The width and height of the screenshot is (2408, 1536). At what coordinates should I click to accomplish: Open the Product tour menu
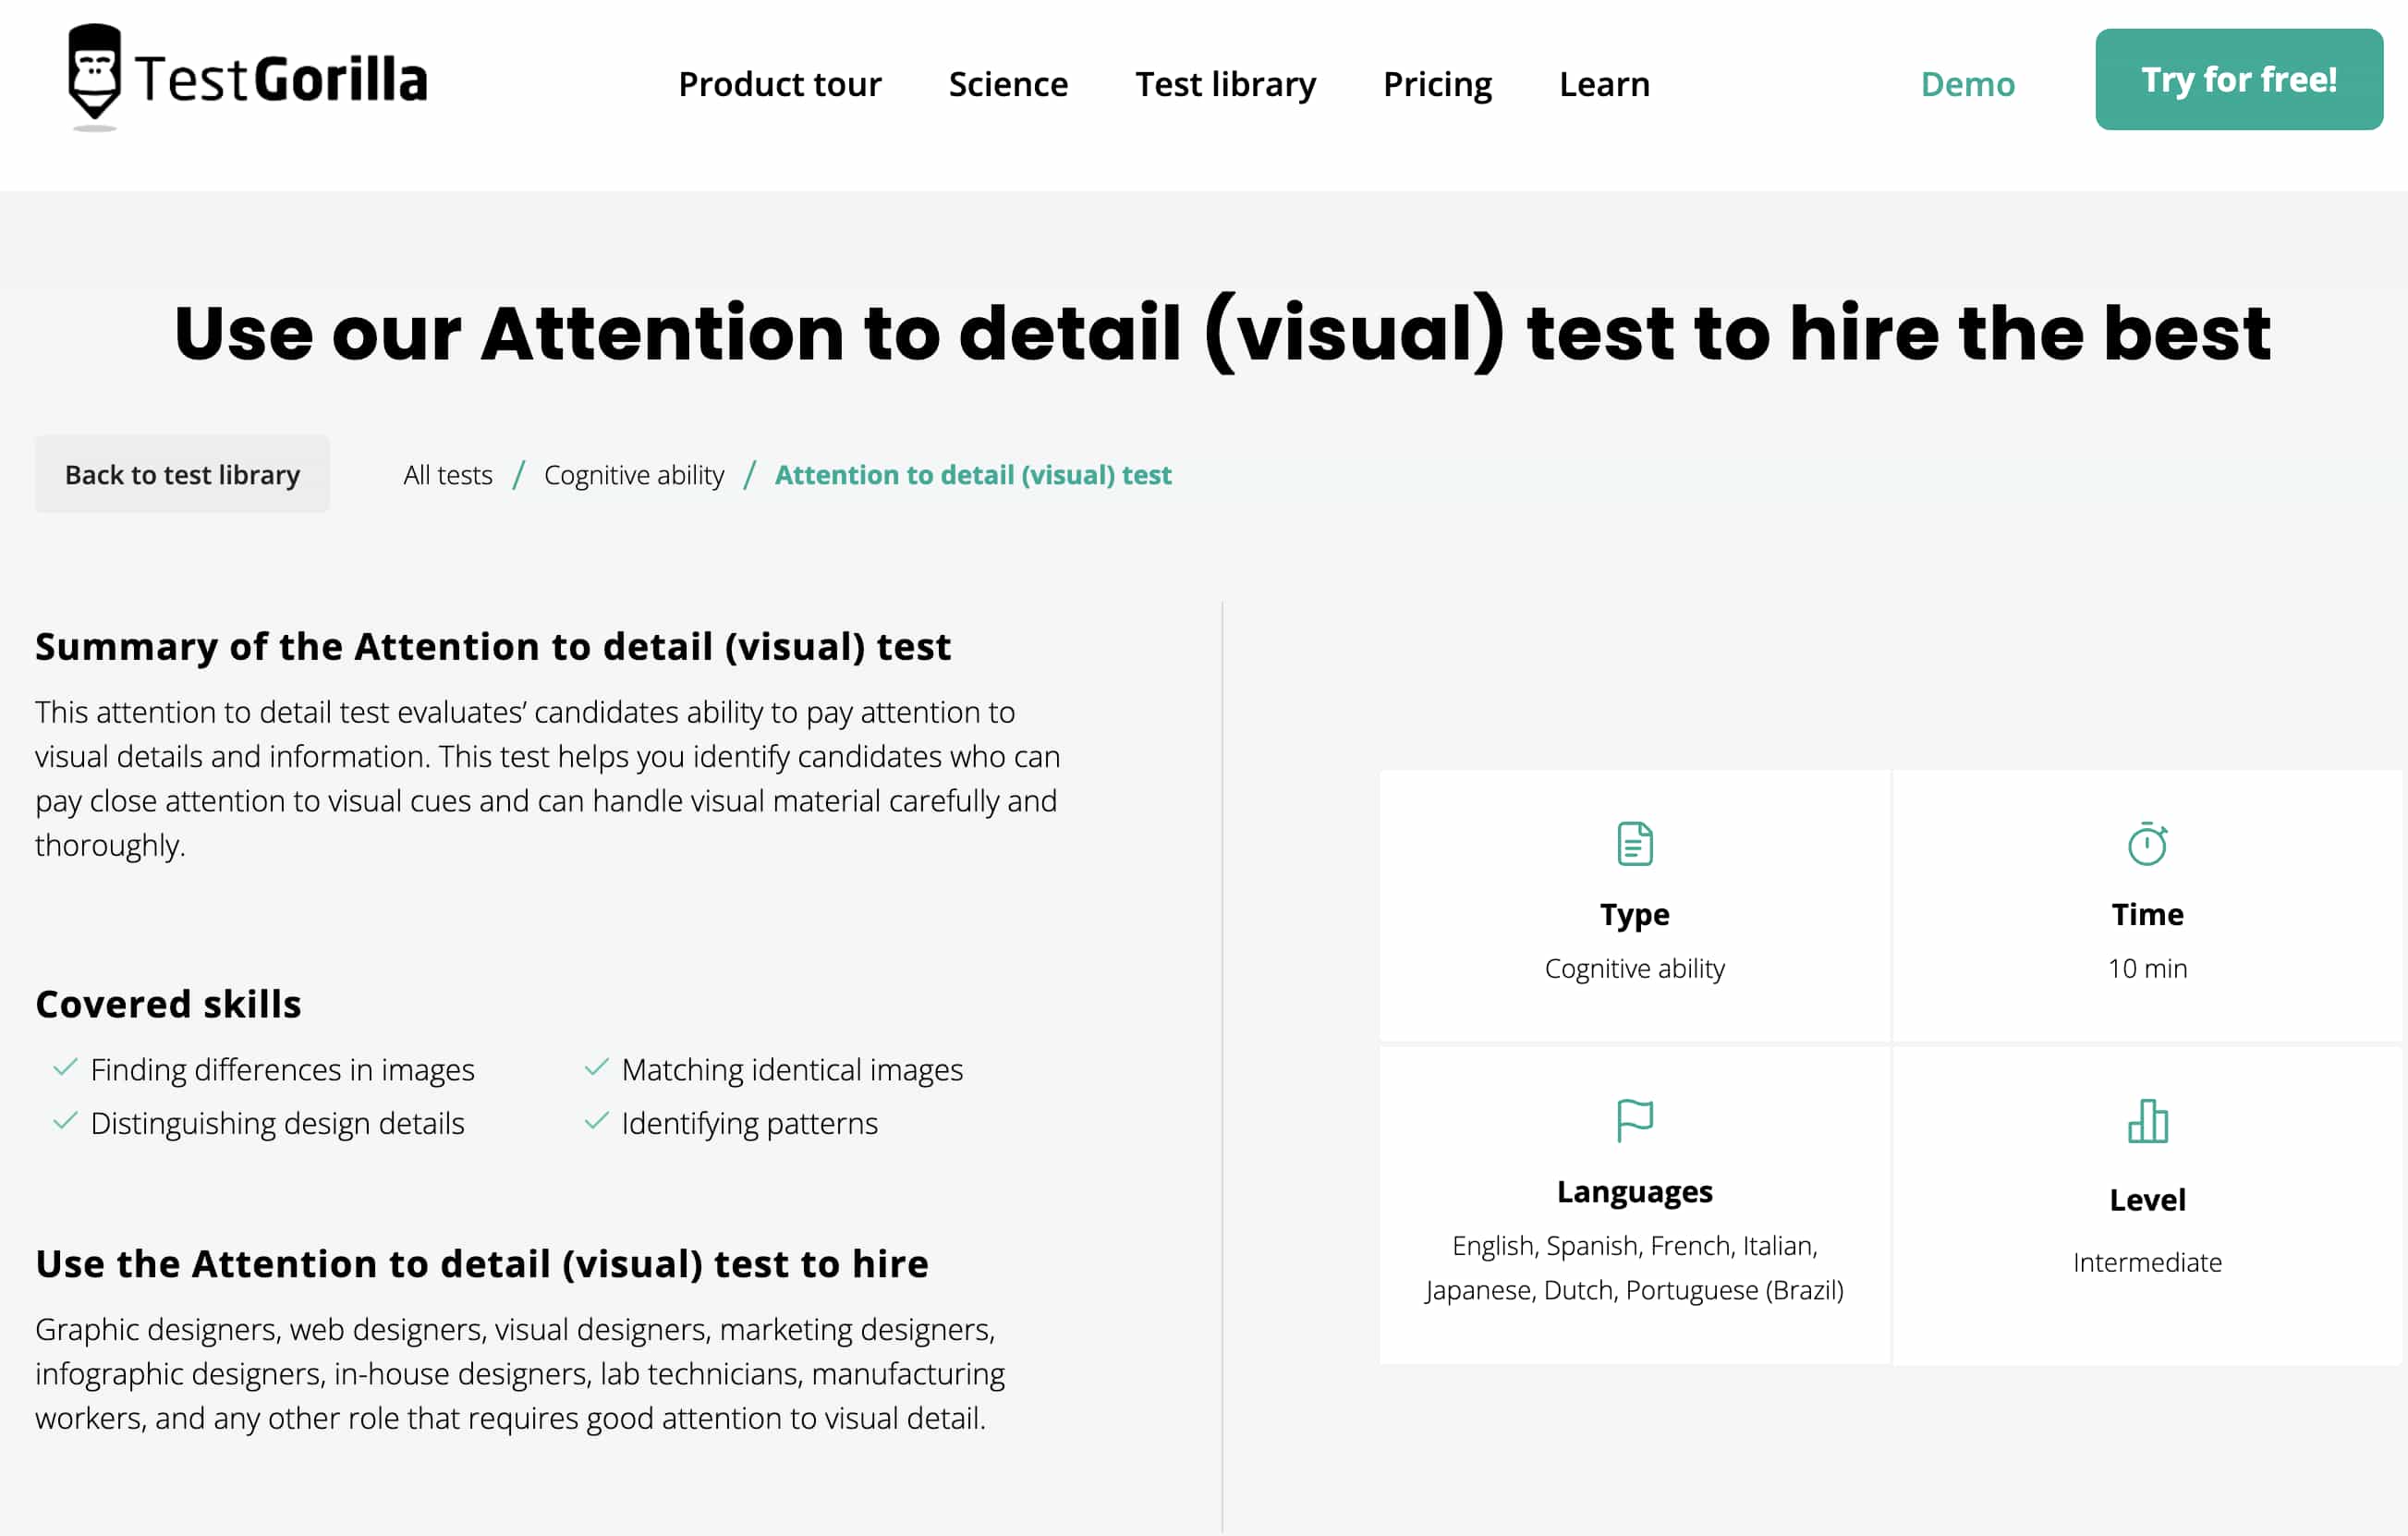(x=779, y=84)
